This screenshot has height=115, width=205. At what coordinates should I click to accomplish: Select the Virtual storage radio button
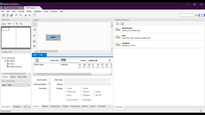click(65, 88)
